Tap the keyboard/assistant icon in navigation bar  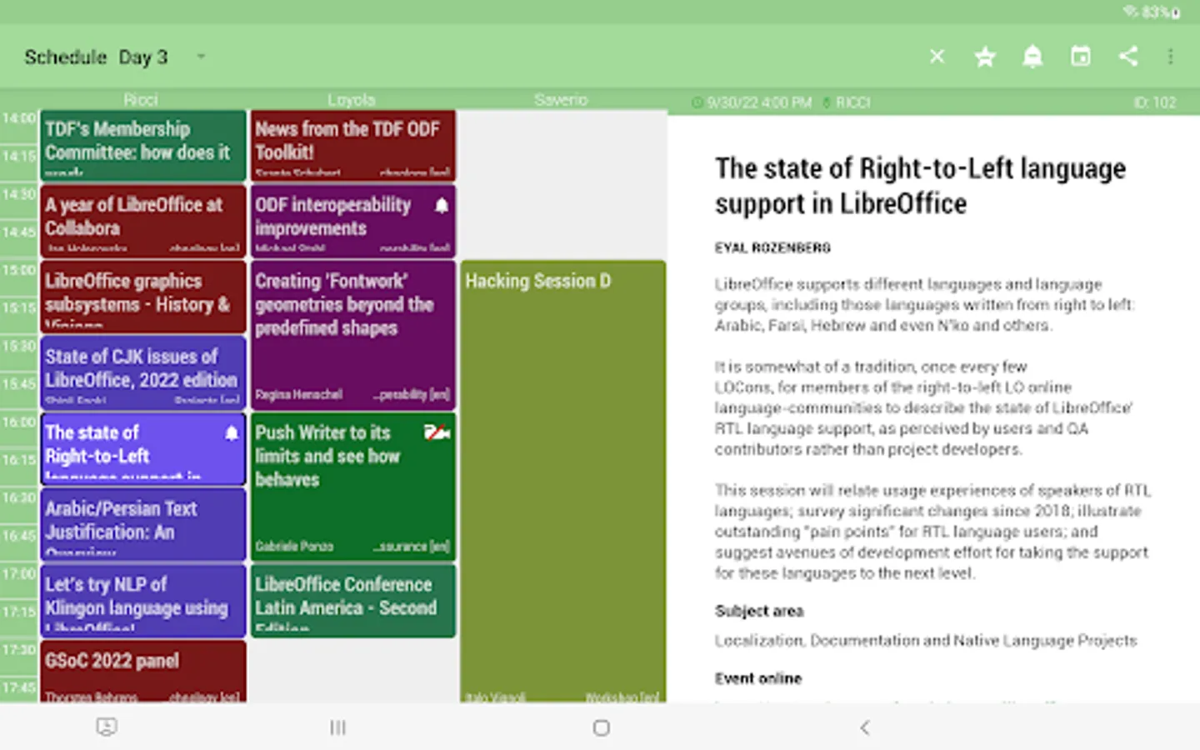[107, 727]
